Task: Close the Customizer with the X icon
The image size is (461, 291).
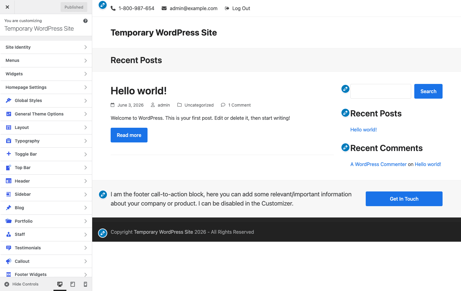Action: click(x=7, y=7)
